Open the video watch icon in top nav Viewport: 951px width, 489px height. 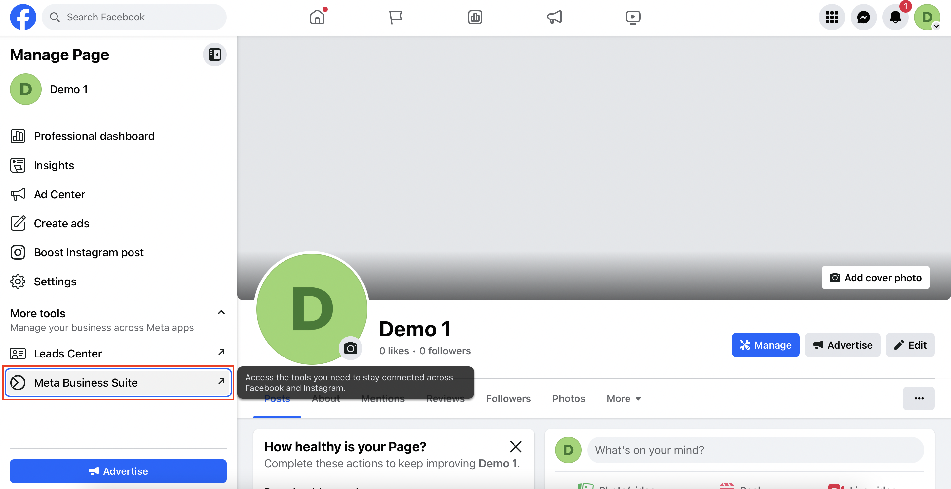click(633, 17)
